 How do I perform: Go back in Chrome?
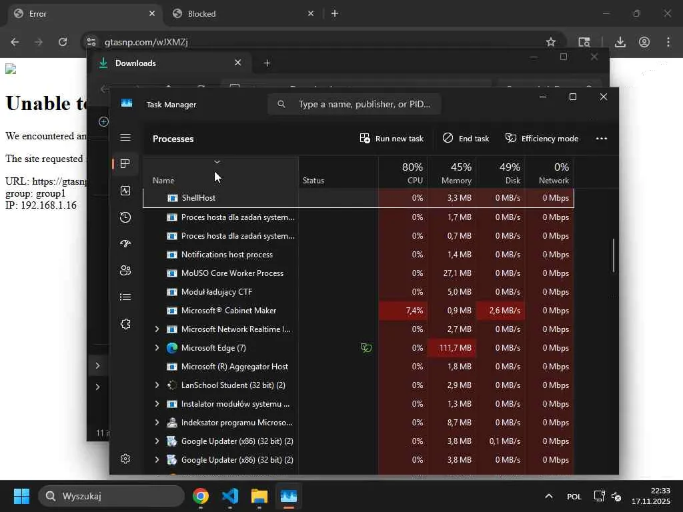pyautogui.click(x=15, y=42)
